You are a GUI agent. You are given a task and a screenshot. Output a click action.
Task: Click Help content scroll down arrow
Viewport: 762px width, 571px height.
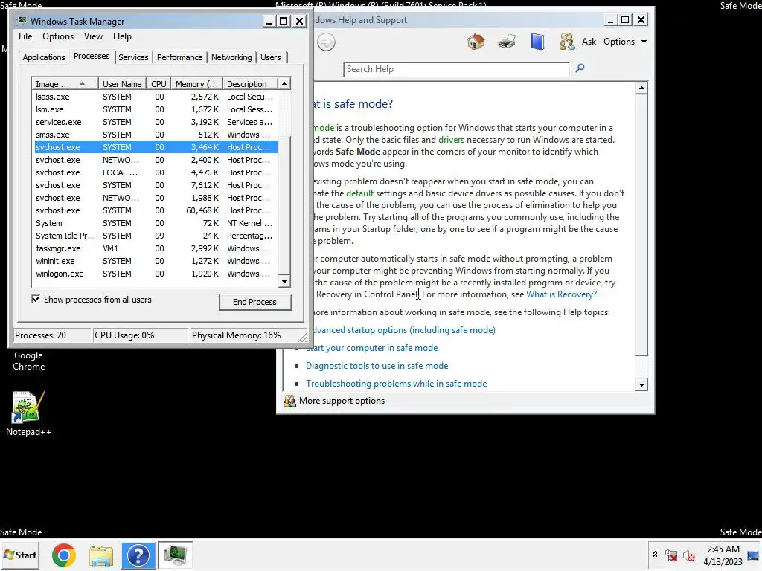(x=641, y=384)
